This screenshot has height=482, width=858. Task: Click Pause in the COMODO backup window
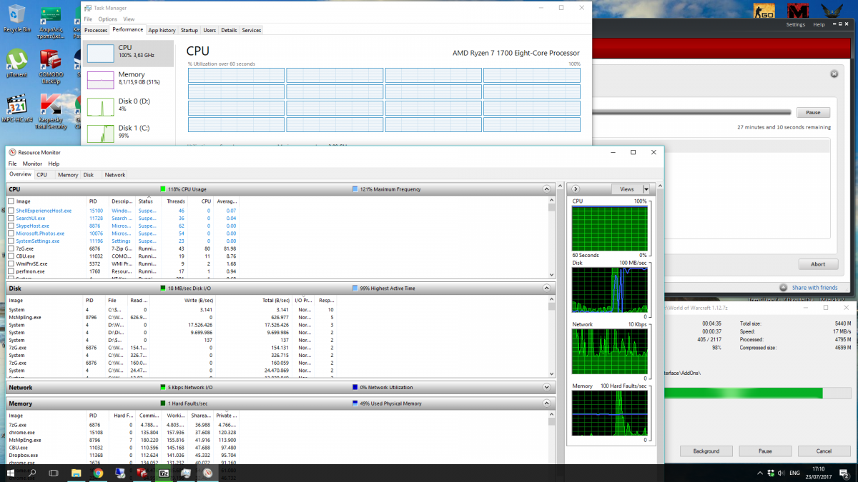coord(813,113)
